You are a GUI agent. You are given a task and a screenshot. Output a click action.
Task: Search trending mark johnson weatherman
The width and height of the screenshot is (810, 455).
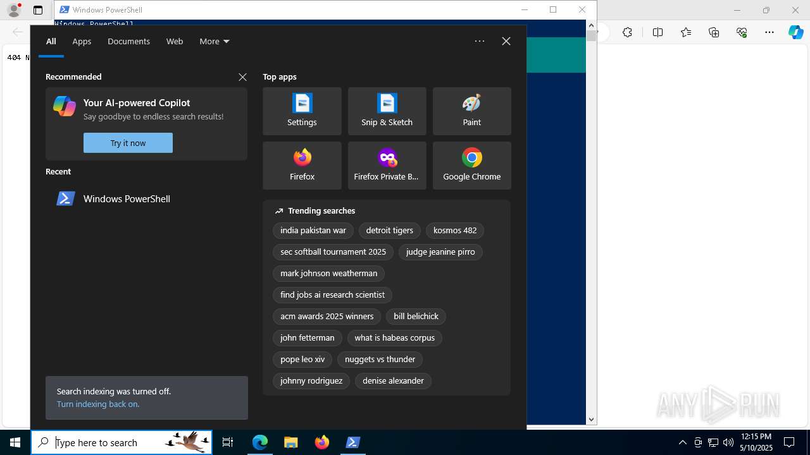pos(328,274)
